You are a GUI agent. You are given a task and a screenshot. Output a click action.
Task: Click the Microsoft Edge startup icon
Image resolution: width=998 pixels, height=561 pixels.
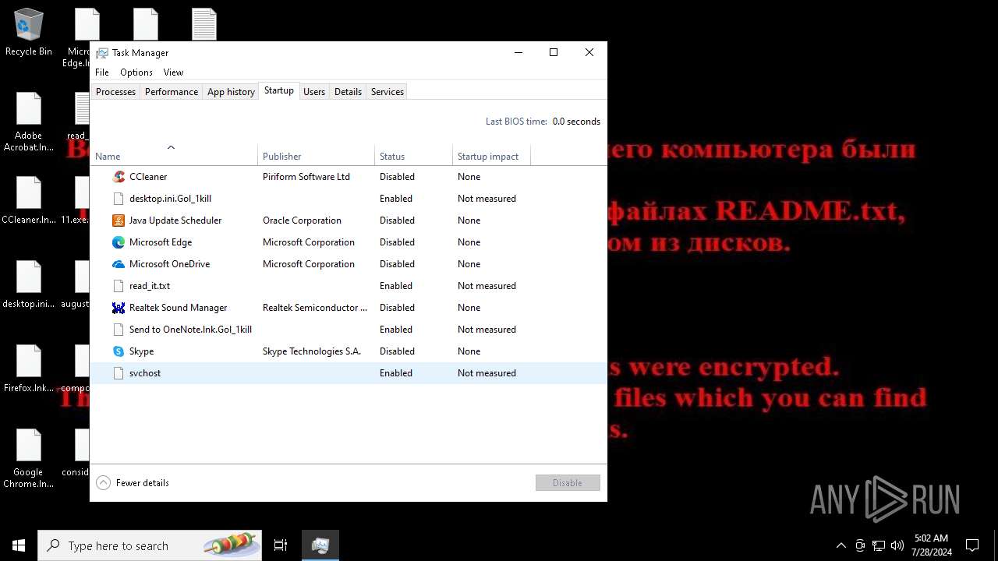coord(119,242)
